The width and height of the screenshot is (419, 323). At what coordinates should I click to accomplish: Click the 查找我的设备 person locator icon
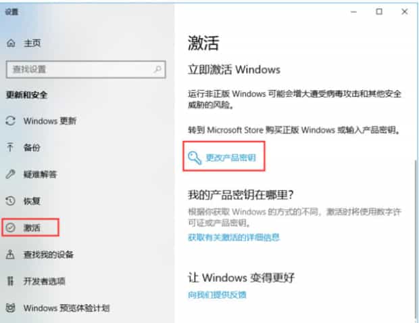pyautogui.click(x=10, y=255)
